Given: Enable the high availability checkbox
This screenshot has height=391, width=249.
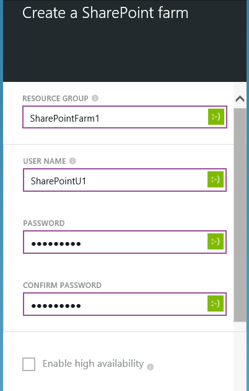Looking at the screenshot, I should pyautogui.click(x=29, y=364).
